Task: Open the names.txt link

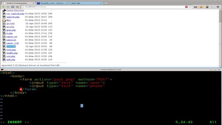Action: tap(11, 40)
